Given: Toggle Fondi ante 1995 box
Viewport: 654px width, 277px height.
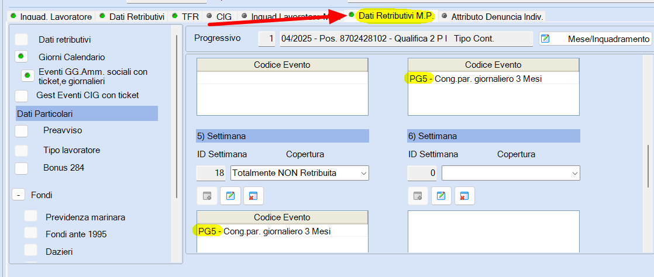Looking at the screenshot, I should pos(30,233).
